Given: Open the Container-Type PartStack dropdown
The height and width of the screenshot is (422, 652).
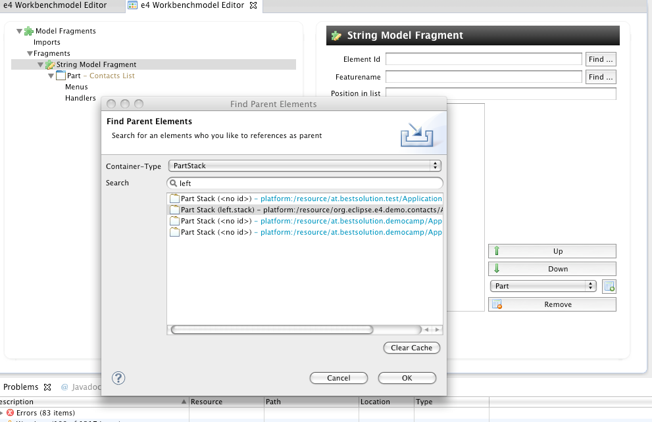Looking at the screenshot, I should coord(304,166).
